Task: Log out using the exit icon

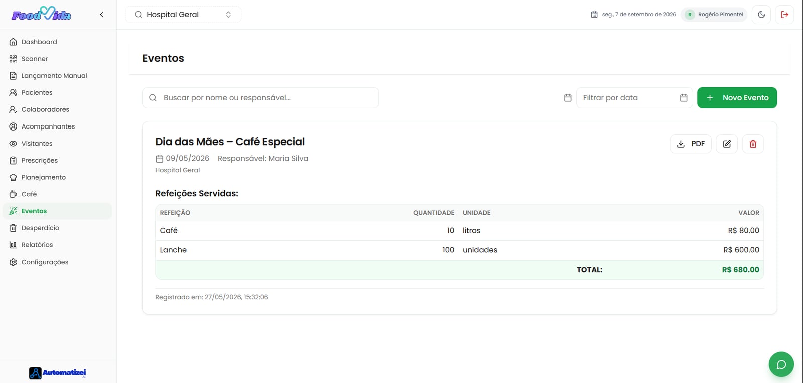Action: click(785, 15)
